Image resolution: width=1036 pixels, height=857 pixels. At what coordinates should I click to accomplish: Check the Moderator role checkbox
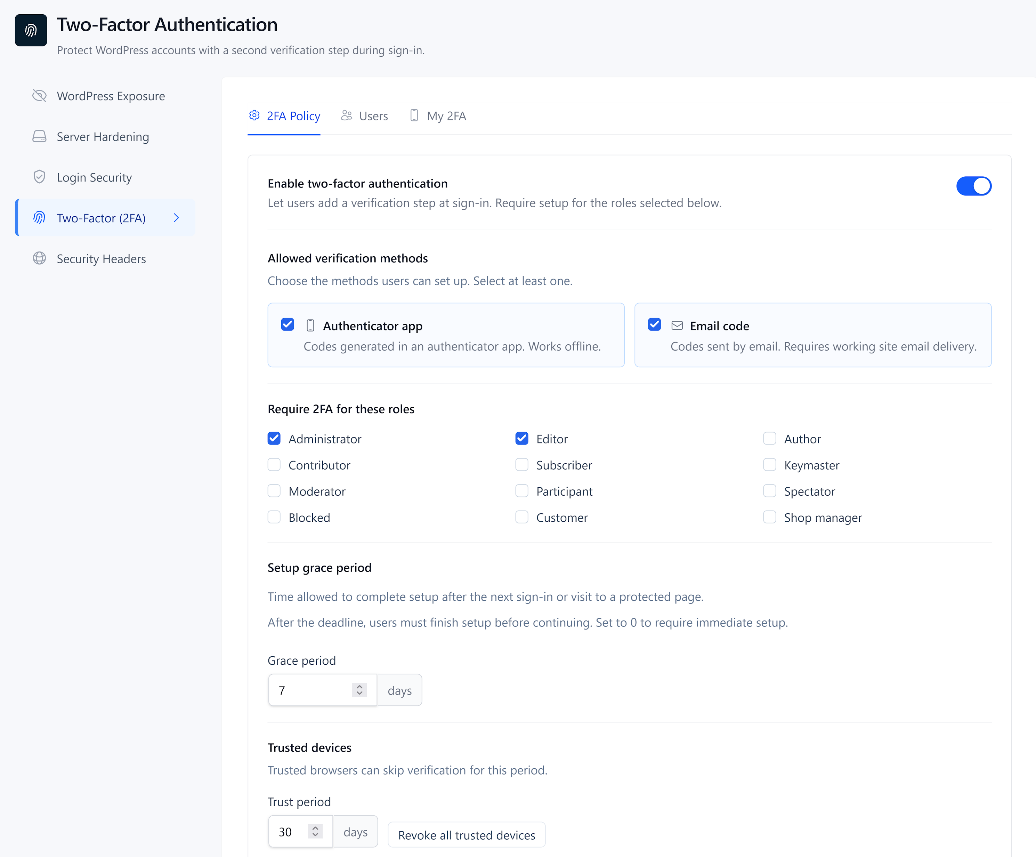(274, 491)
